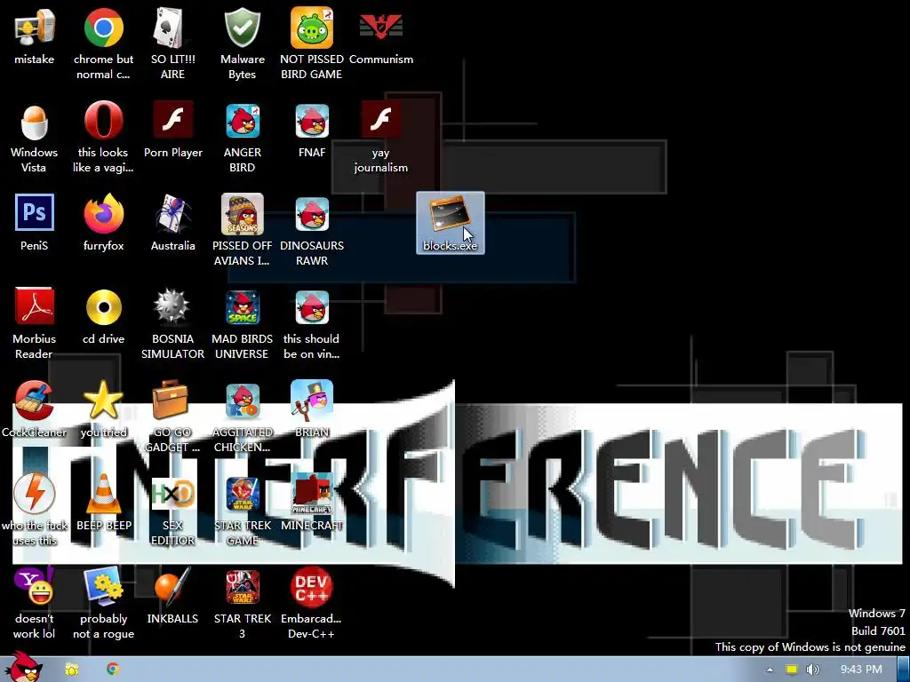Open 'PISSED OFF AVIANS' Seasons icon
910x682 pixels.
click(242, 214)
